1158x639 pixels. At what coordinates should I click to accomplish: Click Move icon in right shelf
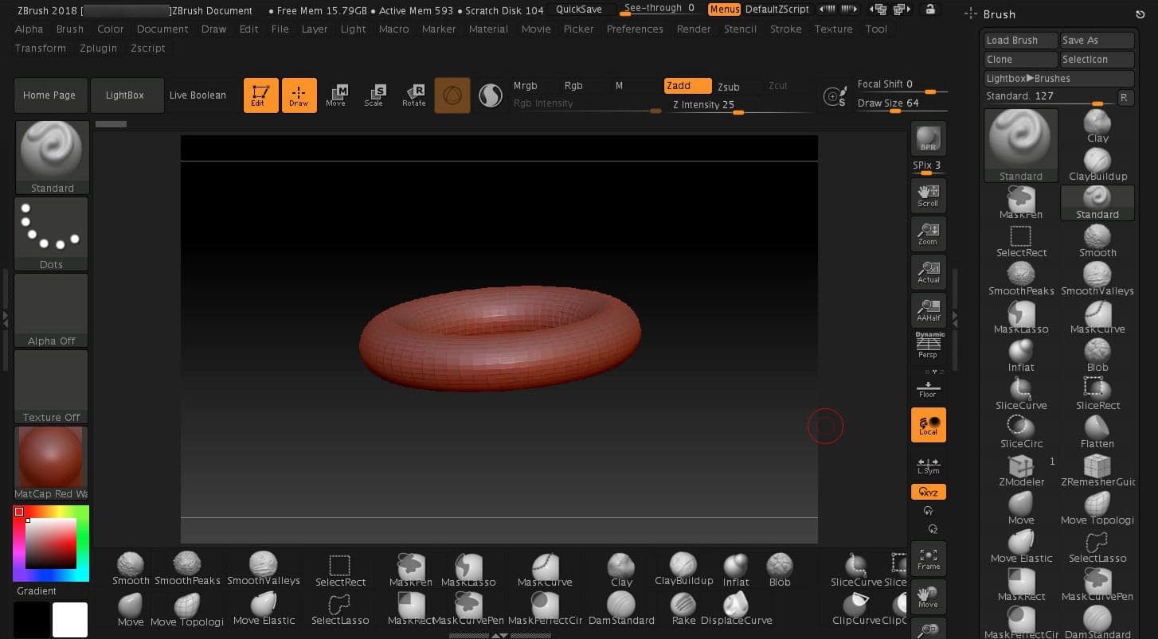(x=928, y=597)
